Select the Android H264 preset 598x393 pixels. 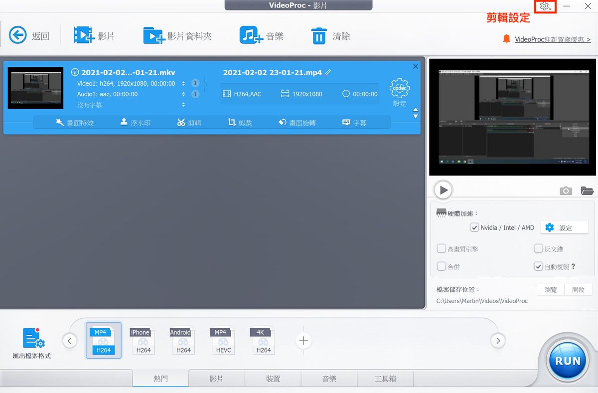pyautogui.click(x=183, y=341)
